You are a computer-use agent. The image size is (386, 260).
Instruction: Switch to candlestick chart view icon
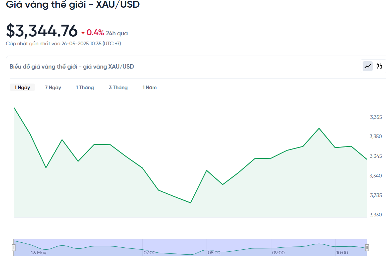pyautogui.click(x=379, y=66)
